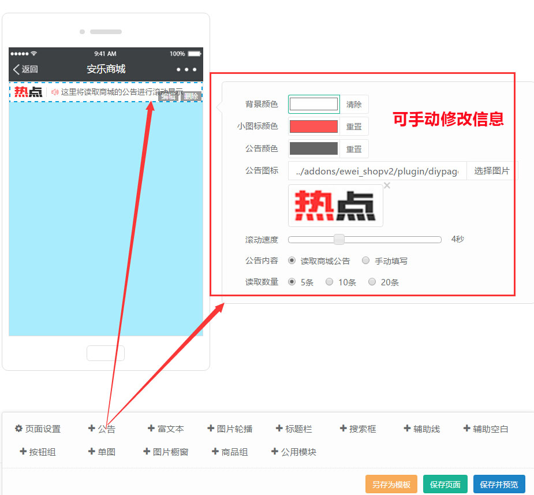This screenshot has width=534, height=495.
Task: Remove the 热点 image with X icon
Action: pos(387,185)
